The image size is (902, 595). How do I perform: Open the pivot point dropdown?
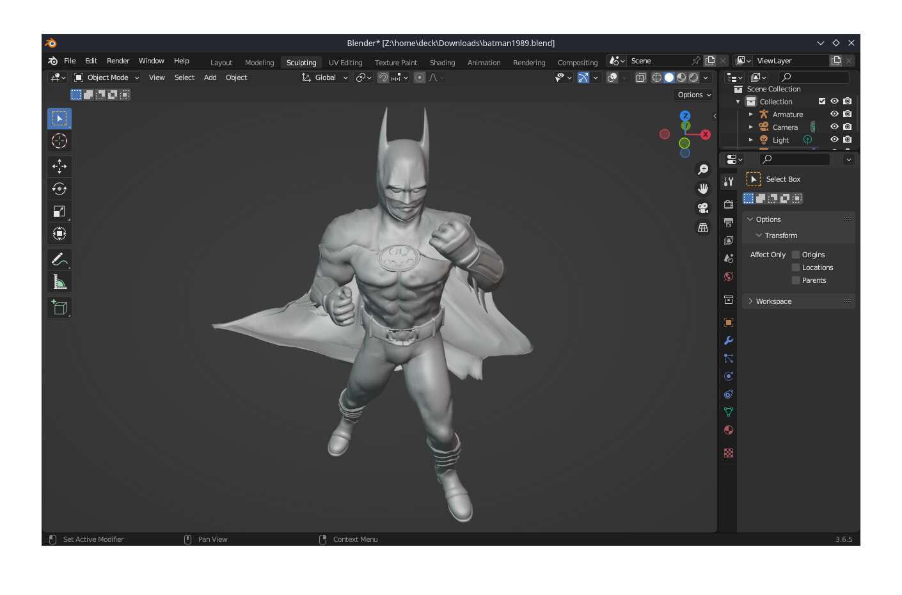pos(364,77)
